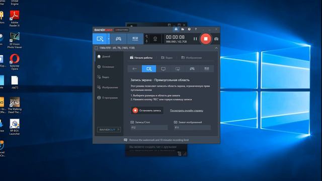Toggle the microphone recording icon
The image size is (322, 181).
146,41
